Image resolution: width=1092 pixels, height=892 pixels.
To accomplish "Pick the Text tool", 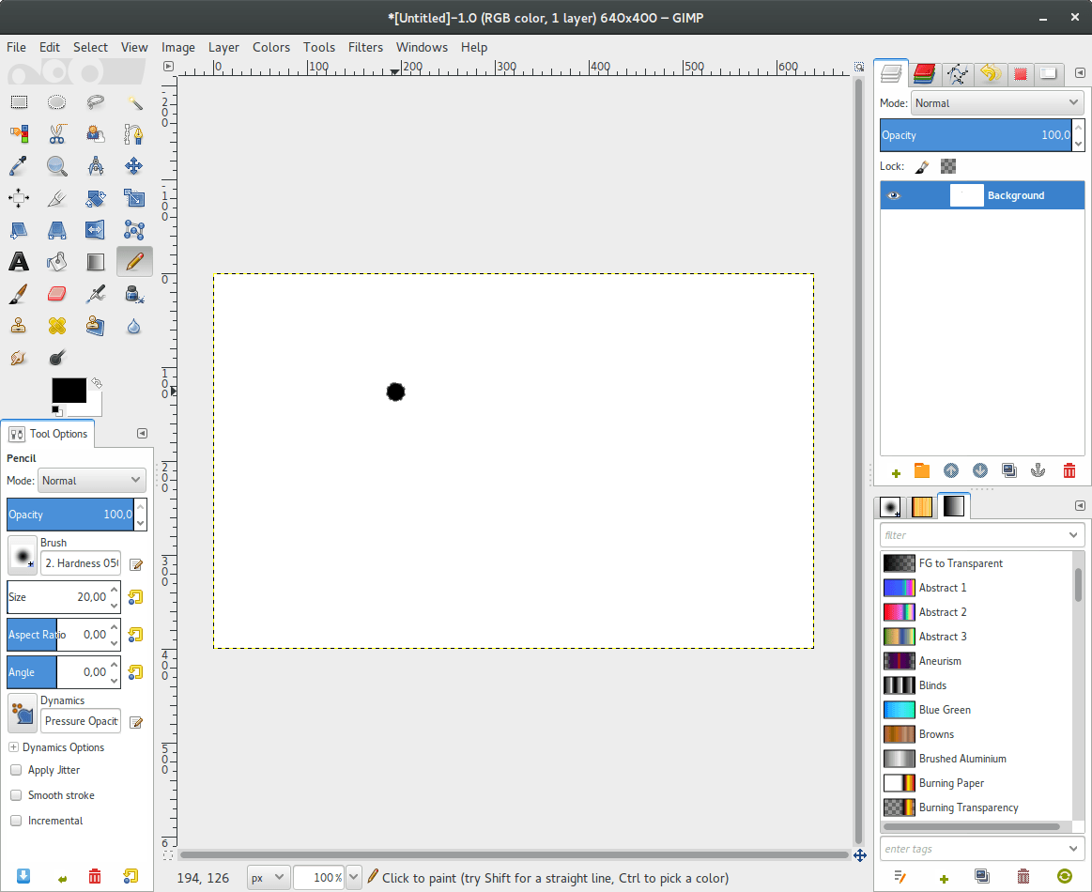I will tap(19, 261).
